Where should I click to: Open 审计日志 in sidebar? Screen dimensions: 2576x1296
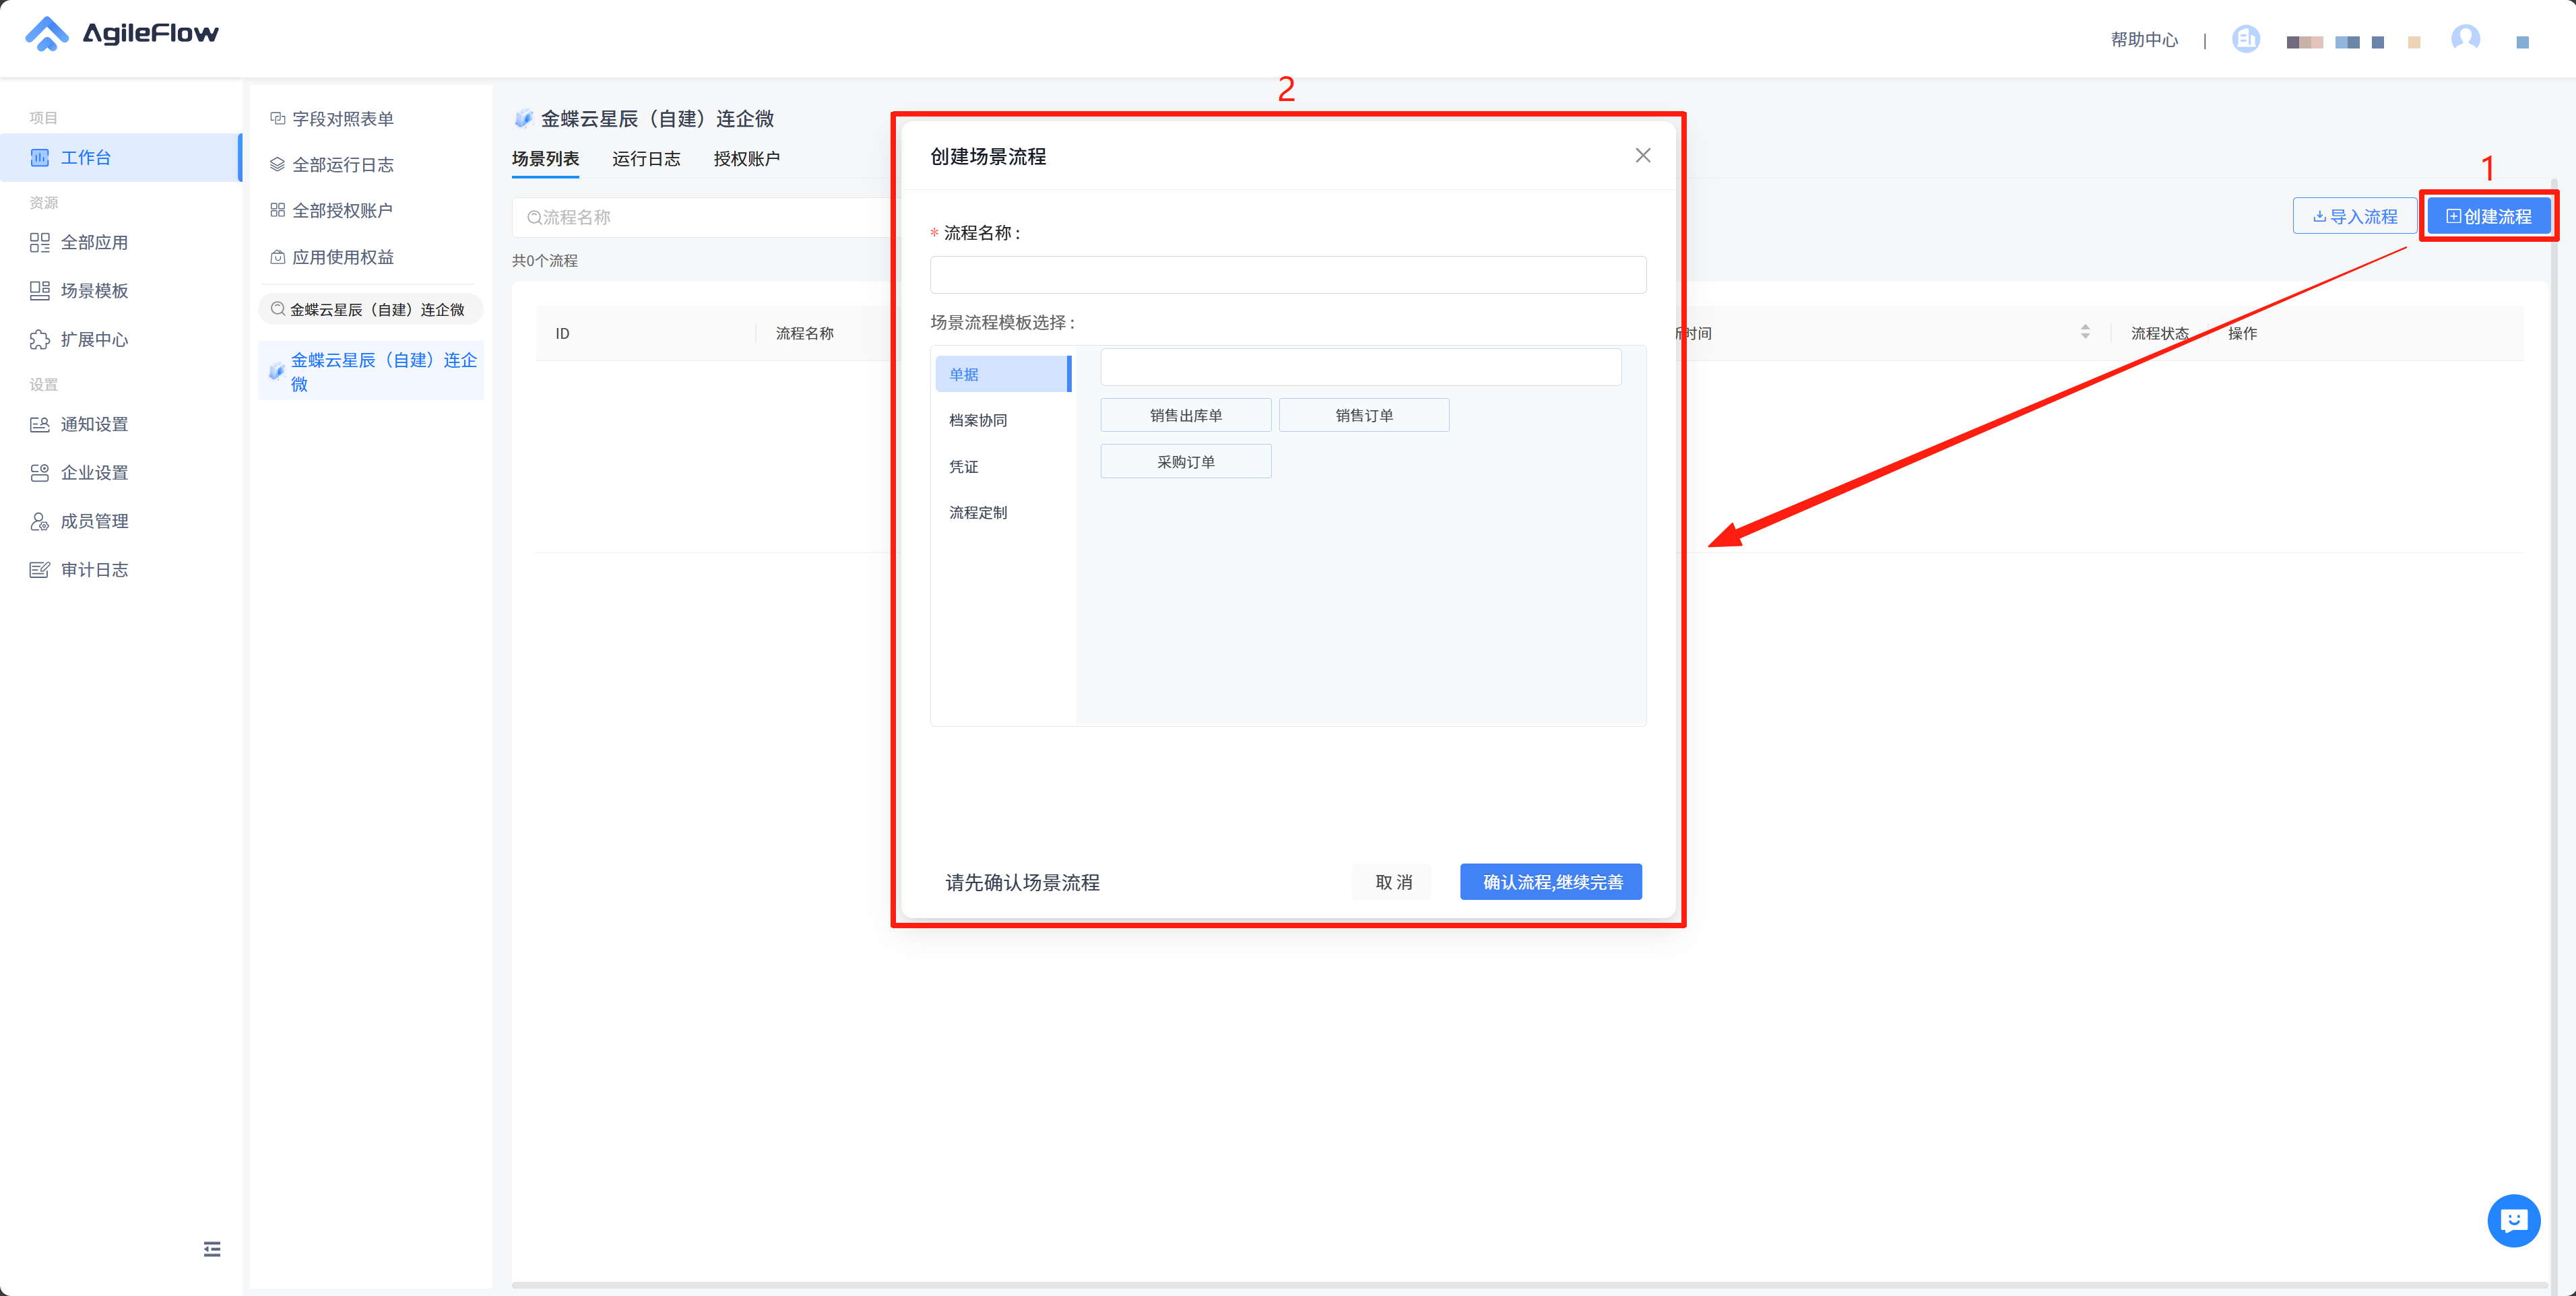(x=94, y=570)
